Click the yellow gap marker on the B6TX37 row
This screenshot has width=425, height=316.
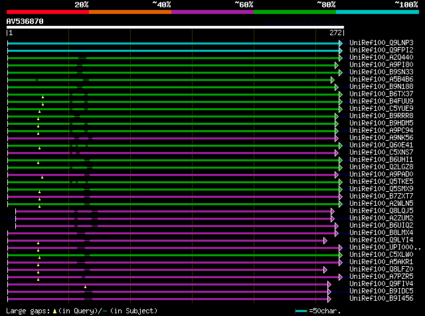pyautogui.click(x=42, y=97)
